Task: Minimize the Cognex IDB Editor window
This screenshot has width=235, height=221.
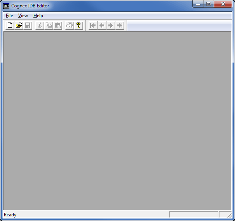Action: pyautogui.click(x=198, y=4)
